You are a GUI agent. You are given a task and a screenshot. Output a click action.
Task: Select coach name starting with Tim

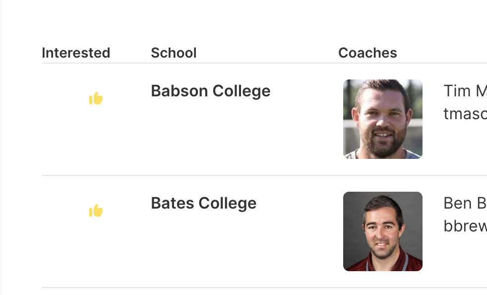pos(465,91)
